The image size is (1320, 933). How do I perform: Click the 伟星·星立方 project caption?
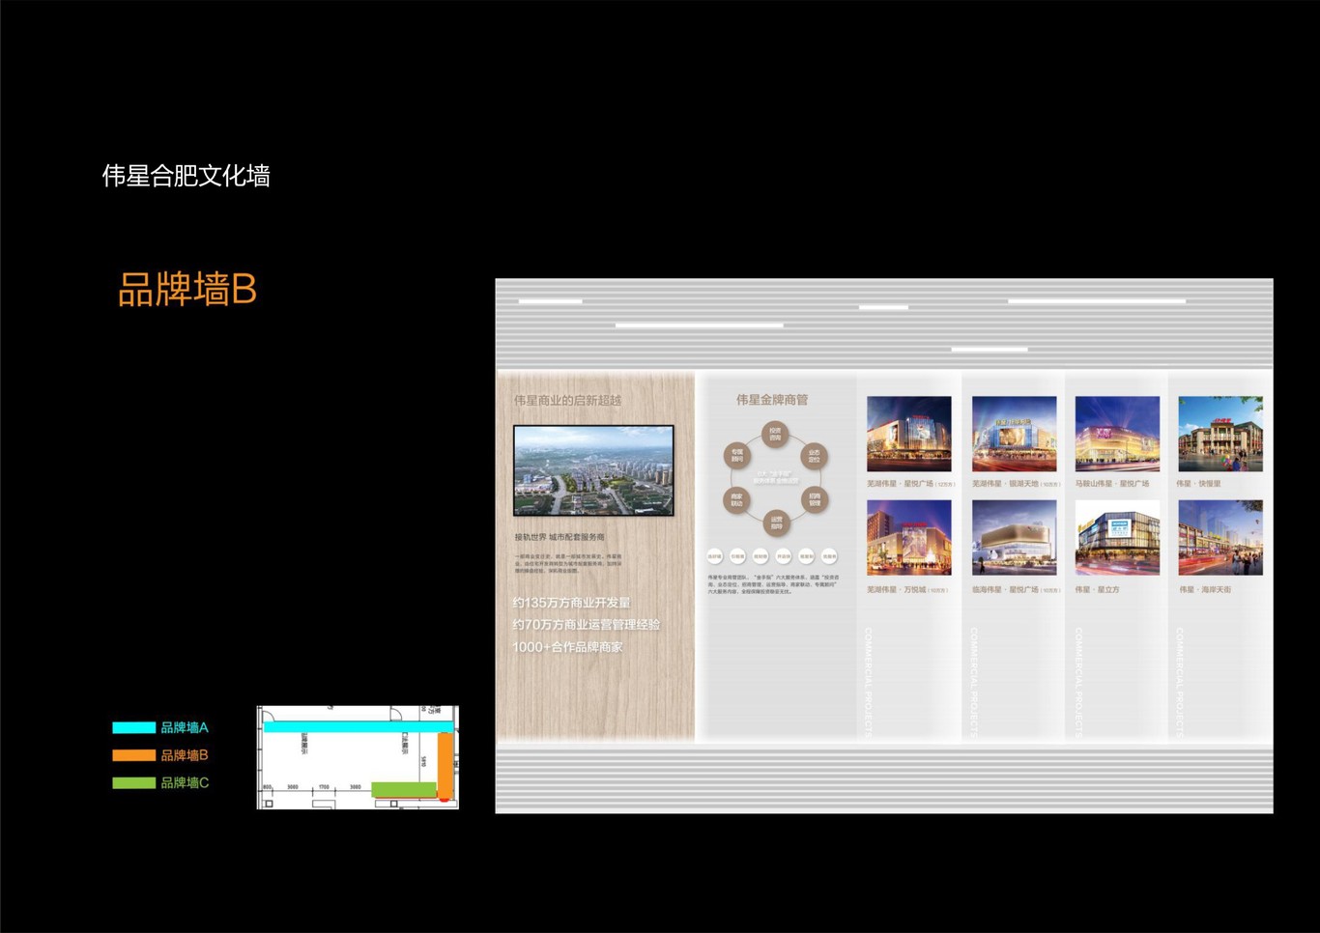point(1098,590)
